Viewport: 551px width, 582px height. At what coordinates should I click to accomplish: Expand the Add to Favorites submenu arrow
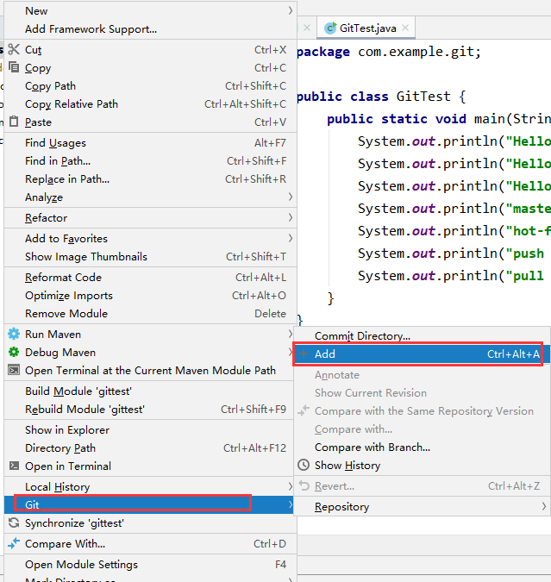pos(291,238)
